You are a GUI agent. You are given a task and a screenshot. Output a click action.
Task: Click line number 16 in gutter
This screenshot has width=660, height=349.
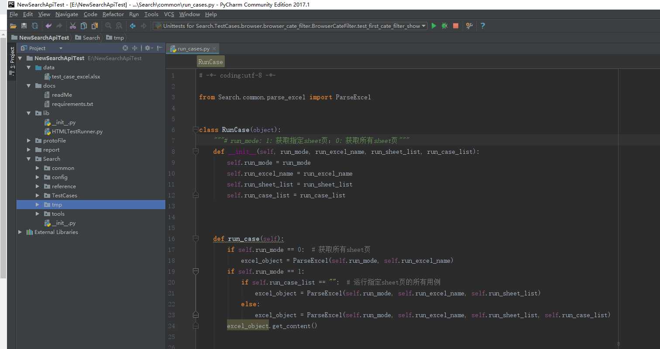(171, 239)
